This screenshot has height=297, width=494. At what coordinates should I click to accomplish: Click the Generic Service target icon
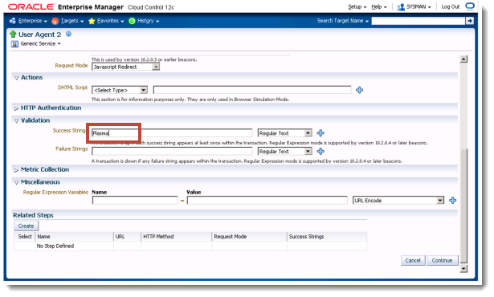[14, 44]
